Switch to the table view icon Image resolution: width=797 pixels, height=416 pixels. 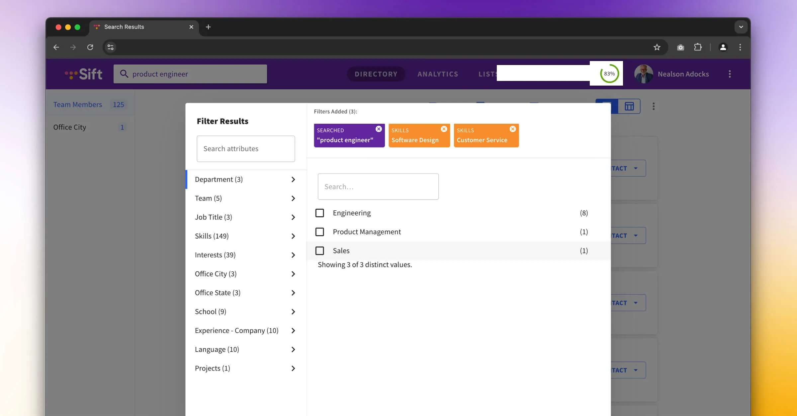629,106
